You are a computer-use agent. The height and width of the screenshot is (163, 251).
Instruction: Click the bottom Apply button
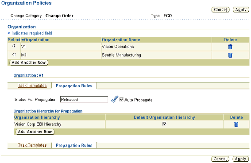point(240,159)
